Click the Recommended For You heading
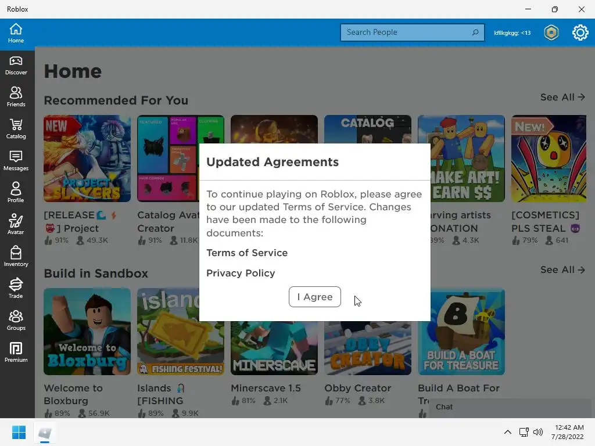The height and width of the screenshot is (446, 595). coord(116,100)
